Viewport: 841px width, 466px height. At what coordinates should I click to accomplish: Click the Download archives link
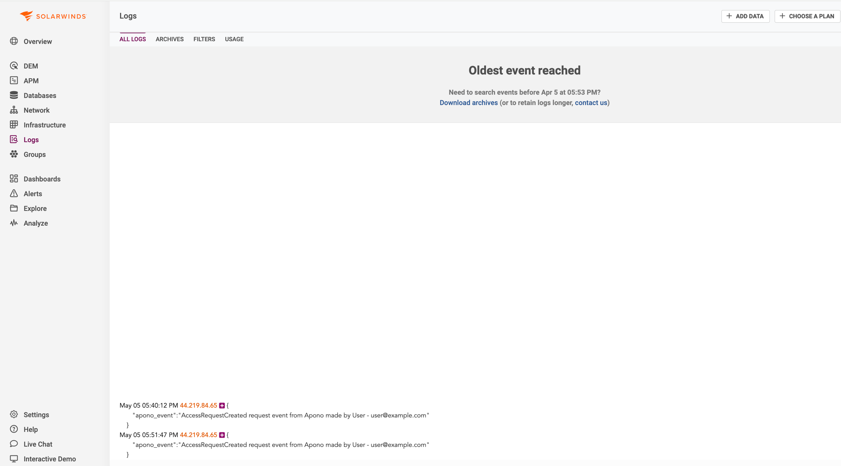tap(468, 103)
